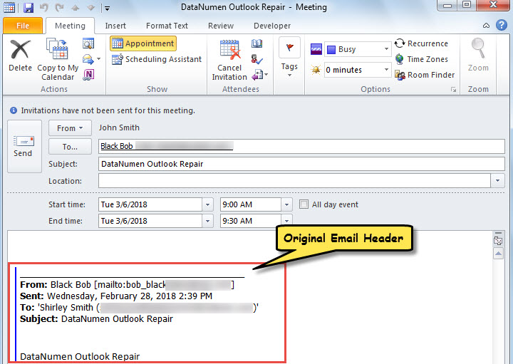Screen dimensions: 513x364
Task: Open the Scheduling Assistant view
Action: (x=157, y=59)
